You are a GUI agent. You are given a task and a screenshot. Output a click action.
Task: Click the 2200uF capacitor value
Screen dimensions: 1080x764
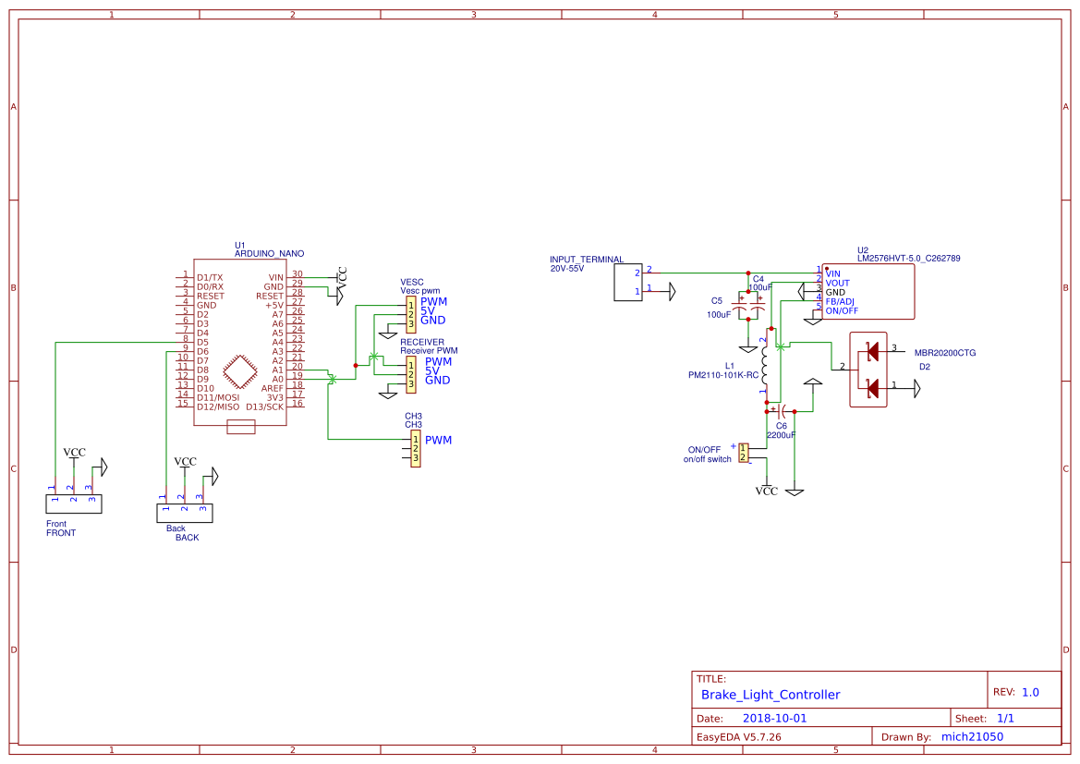point(781,435)
